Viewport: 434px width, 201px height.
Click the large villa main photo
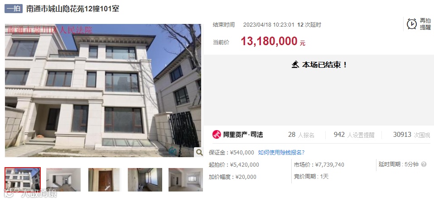tap(103, 90)
